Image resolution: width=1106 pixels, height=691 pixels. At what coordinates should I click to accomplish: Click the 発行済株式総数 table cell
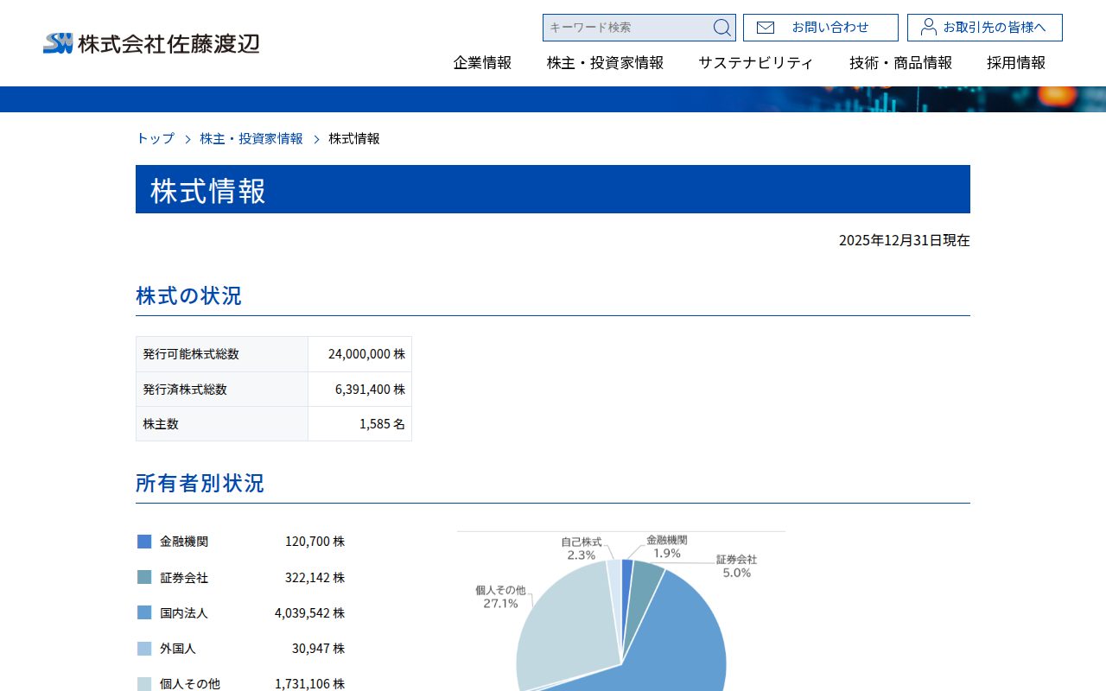point(222,390)
